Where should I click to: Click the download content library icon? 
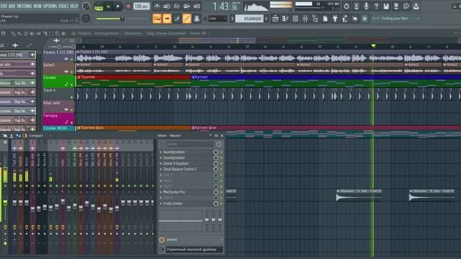pyautogui.click(x=416, y=6)
